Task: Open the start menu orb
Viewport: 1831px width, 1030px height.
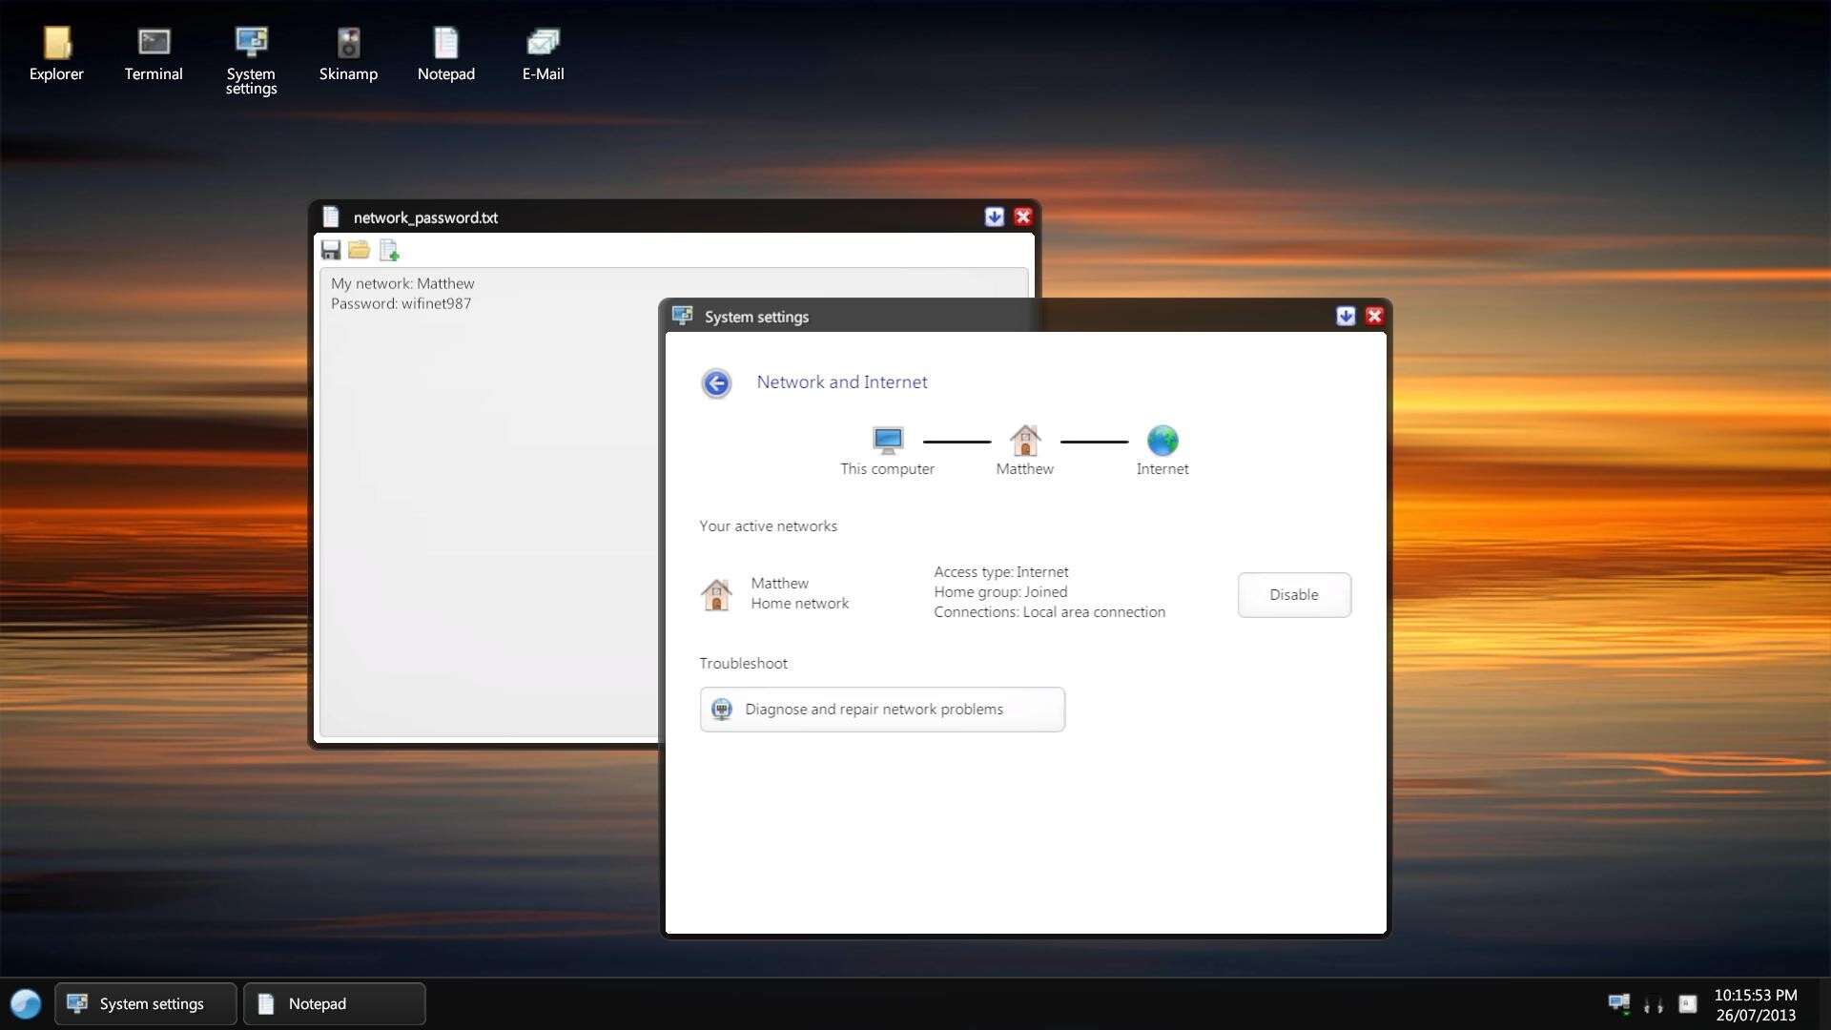Action: click(x=26, y=1004)
